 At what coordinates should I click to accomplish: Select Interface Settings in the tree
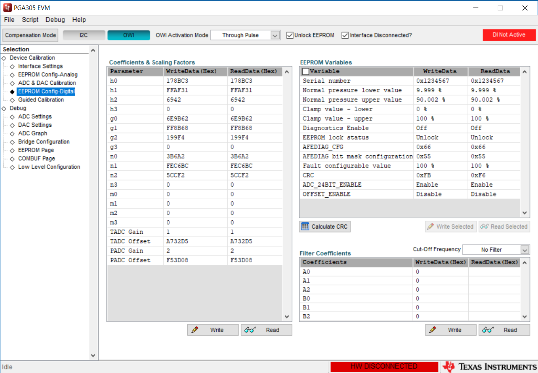pyautogui.click(x=40, y=66)
